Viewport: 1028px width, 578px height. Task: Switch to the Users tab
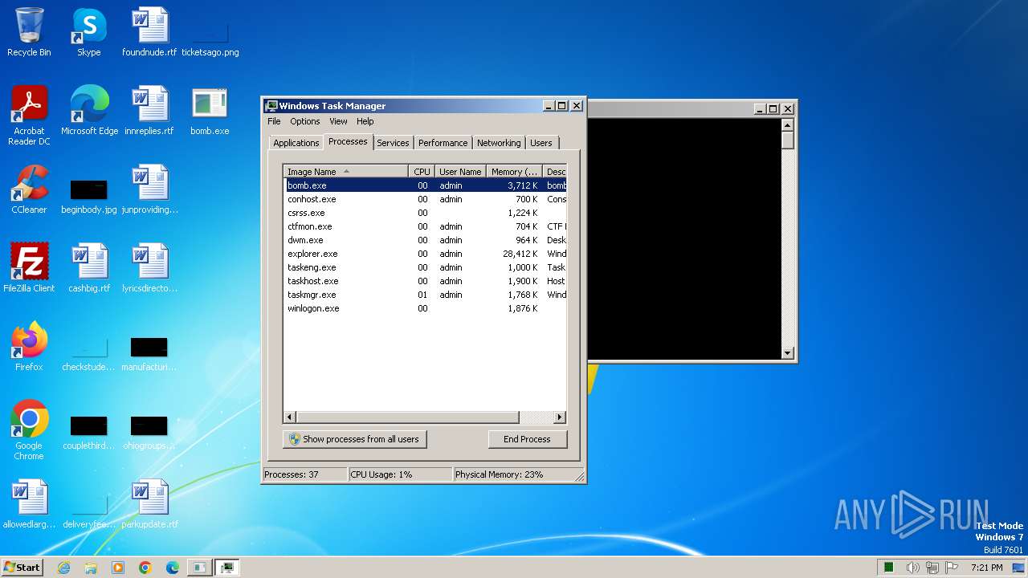(541, 143)
